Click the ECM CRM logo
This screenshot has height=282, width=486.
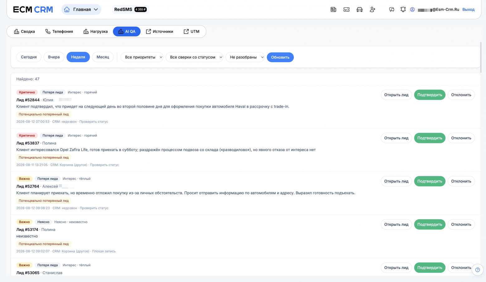(33, 10)
